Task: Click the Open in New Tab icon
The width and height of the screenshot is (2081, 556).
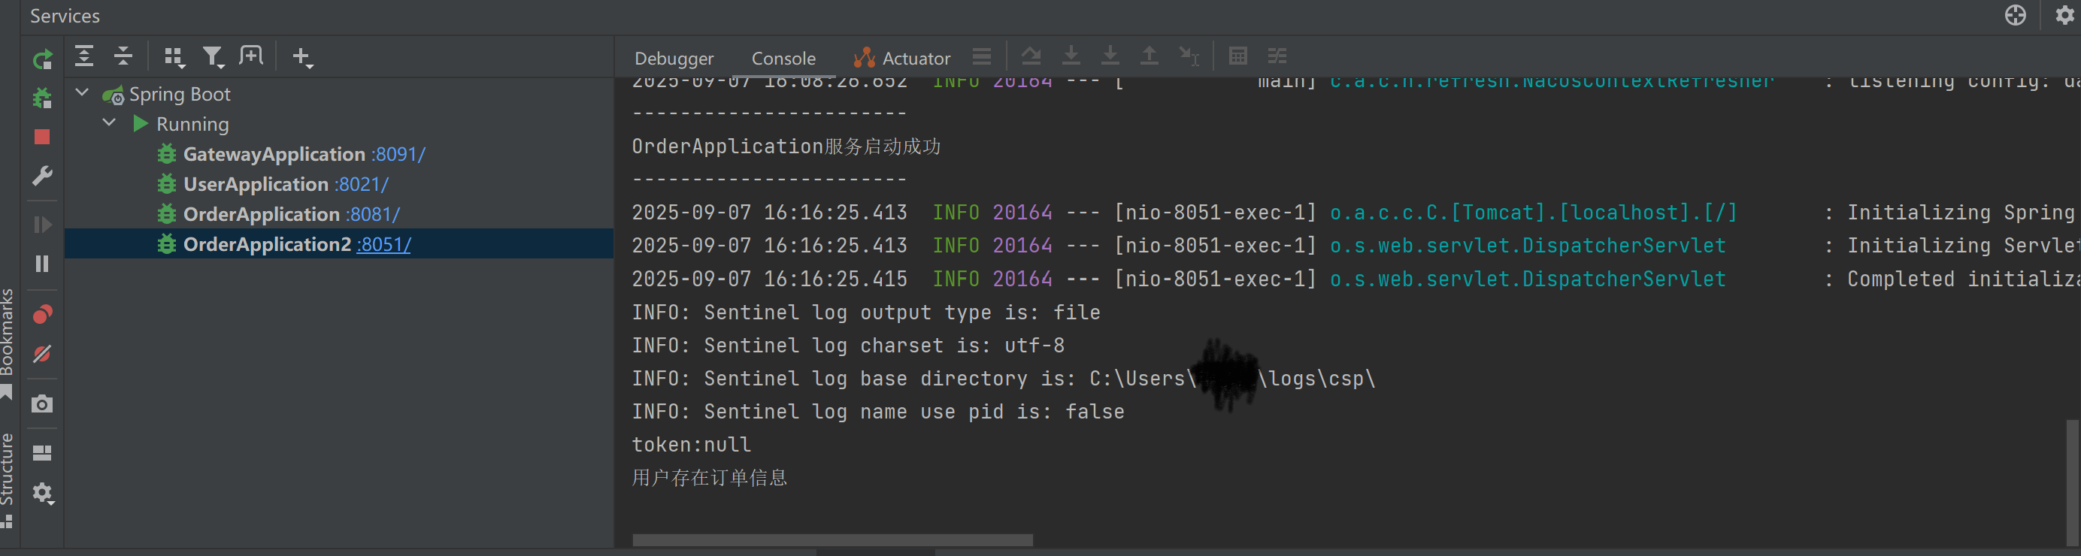Action: (251, 56)
